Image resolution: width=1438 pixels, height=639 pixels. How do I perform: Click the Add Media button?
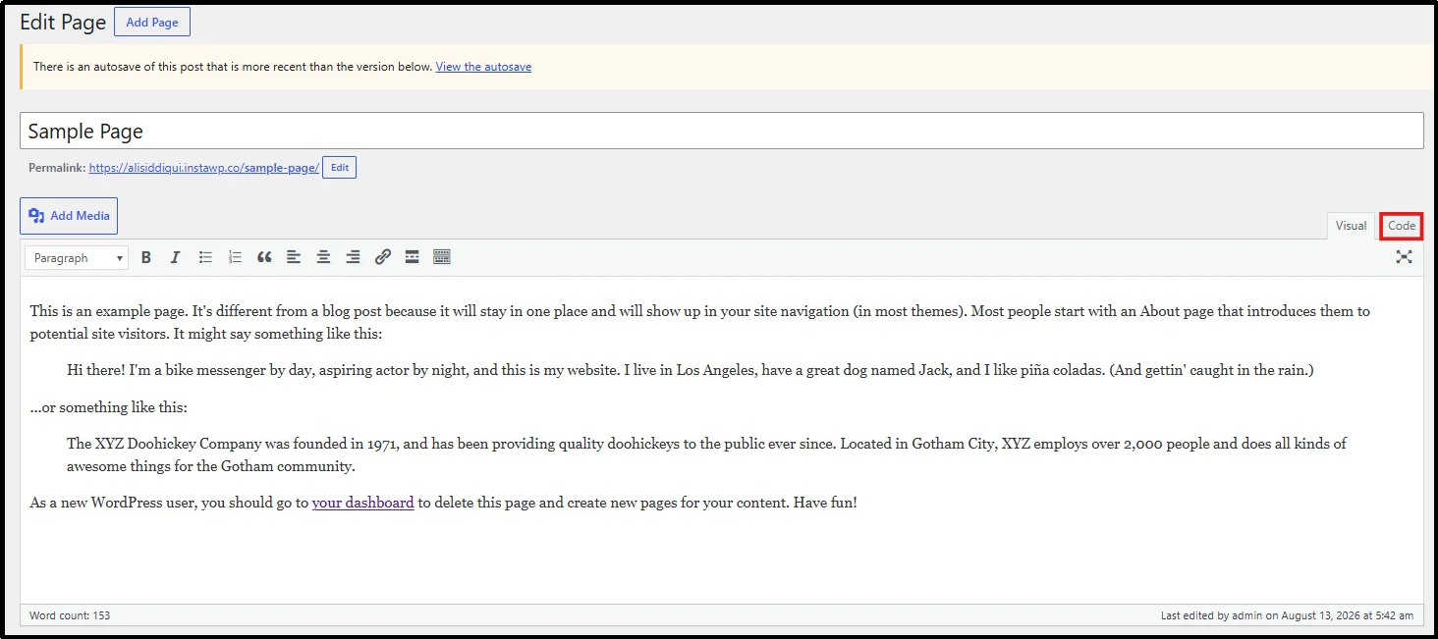click(69, 216)
